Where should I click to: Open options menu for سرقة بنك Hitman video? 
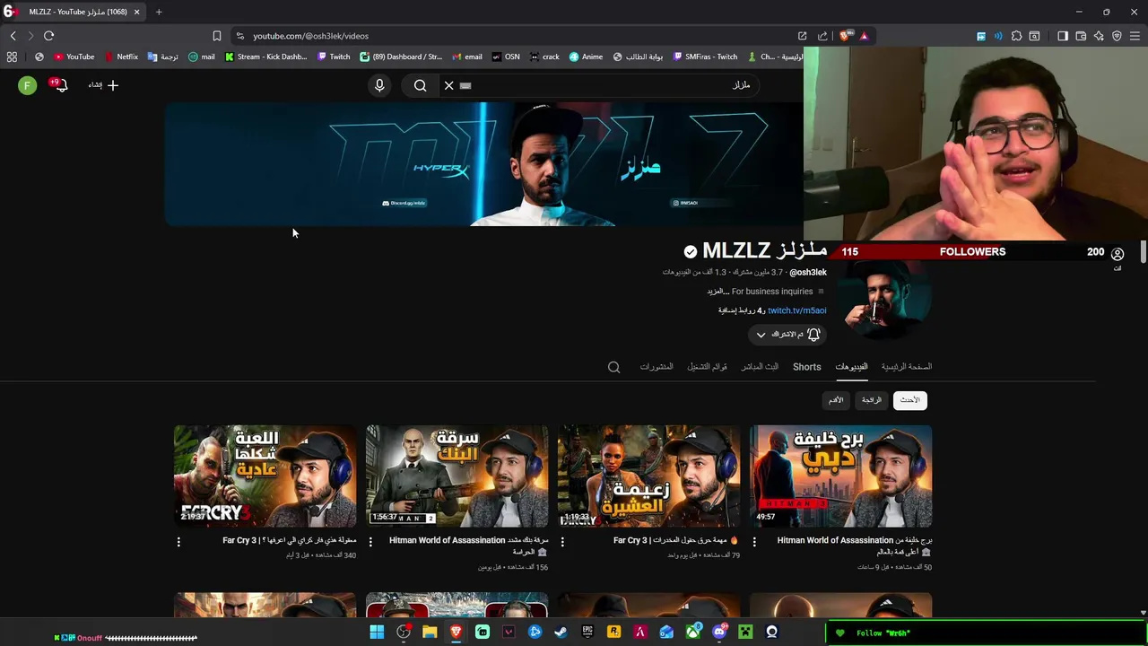pos(370,542)
